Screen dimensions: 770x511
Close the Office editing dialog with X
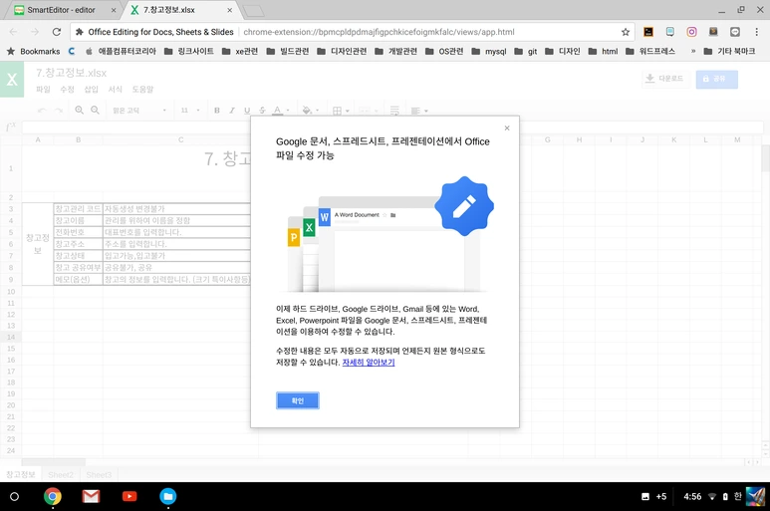[507, 128]
